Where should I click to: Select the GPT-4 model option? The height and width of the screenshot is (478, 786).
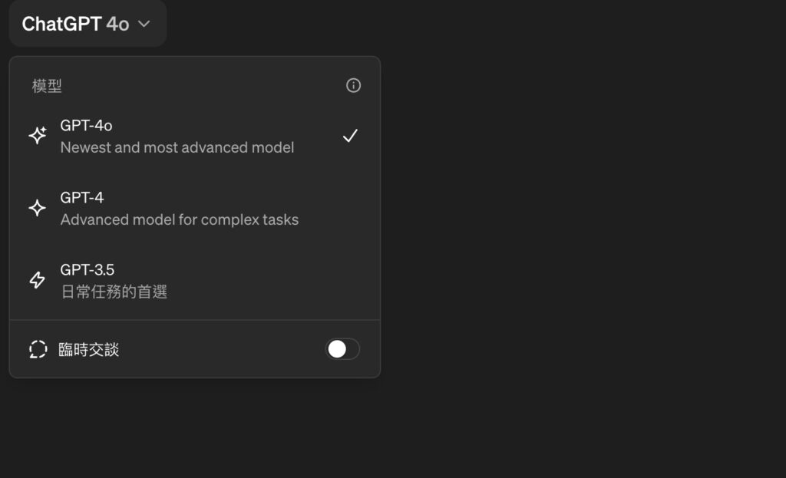point(194,208)
